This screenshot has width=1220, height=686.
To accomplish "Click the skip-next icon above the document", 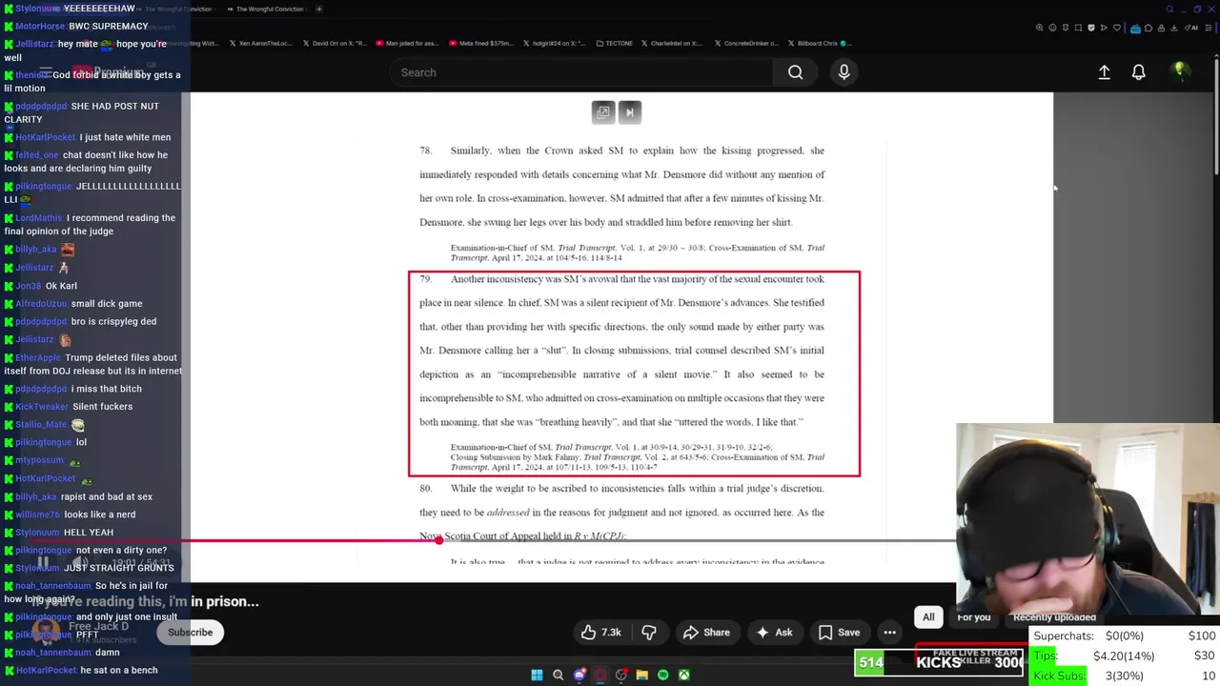I will click(630, 112).
